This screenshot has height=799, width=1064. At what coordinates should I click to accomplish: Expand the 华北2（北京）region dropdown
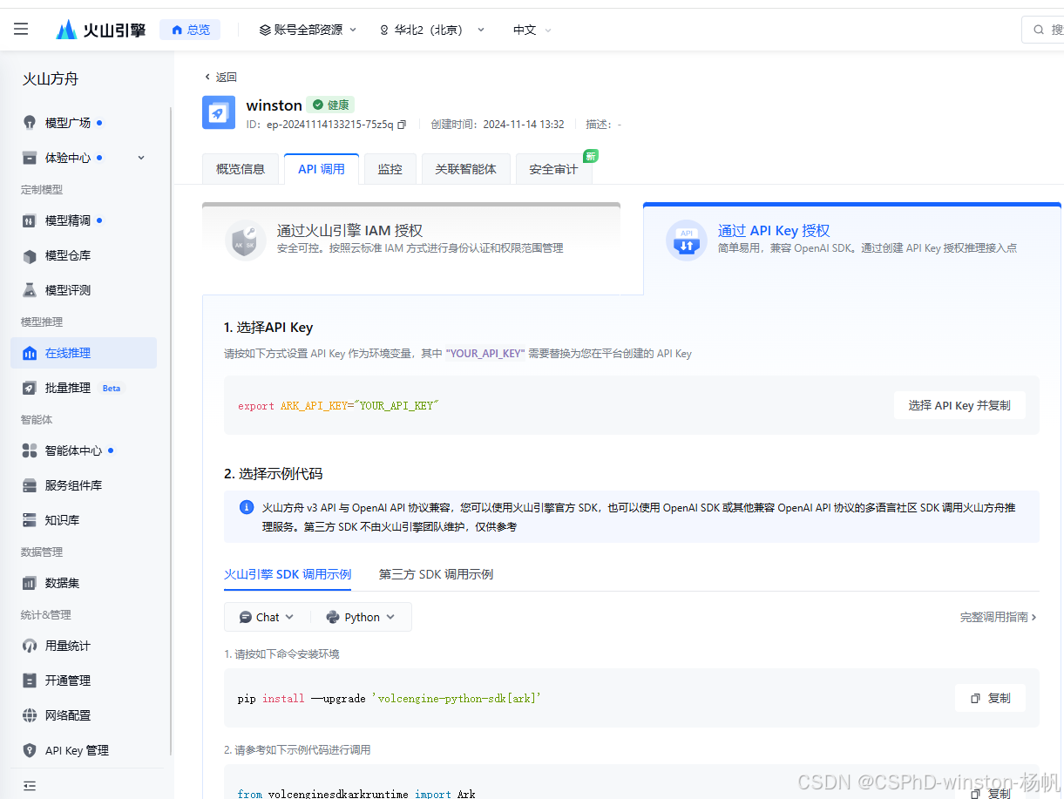(432, 30)
